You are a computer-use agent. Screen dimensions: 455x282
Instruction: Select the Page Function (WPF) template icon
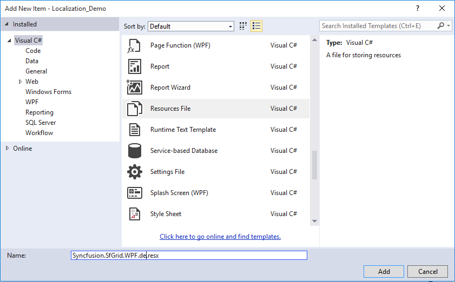point(134,46)
